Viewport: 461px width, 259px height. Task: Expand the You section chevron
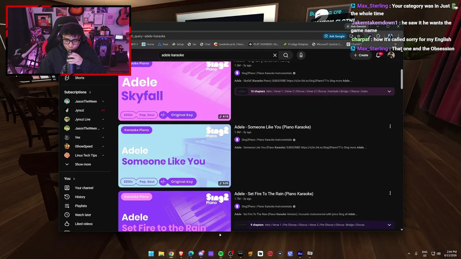point(74,179)
